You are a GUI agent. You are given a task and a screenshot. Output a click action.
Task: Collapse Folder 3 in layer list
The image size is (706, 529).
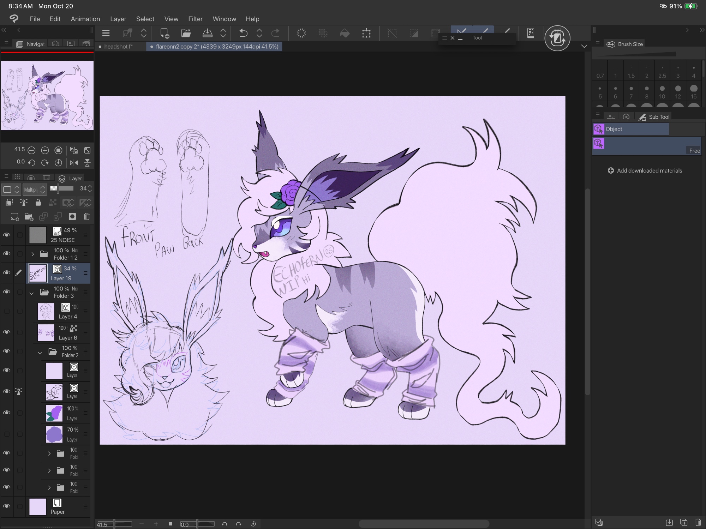point(32,293)
